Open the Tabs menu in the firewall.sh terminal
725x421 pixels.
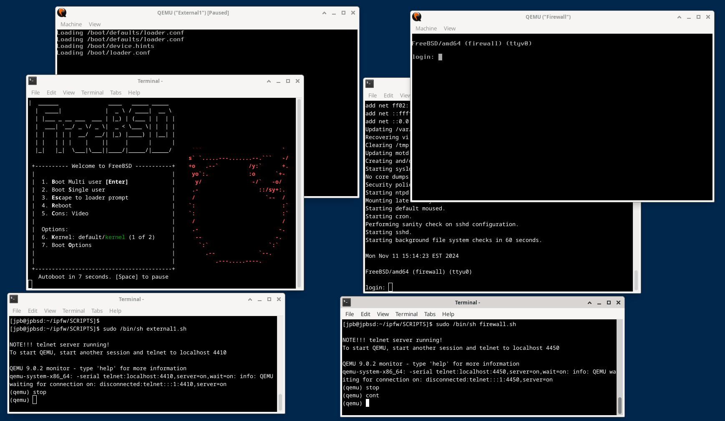(430, 314)
